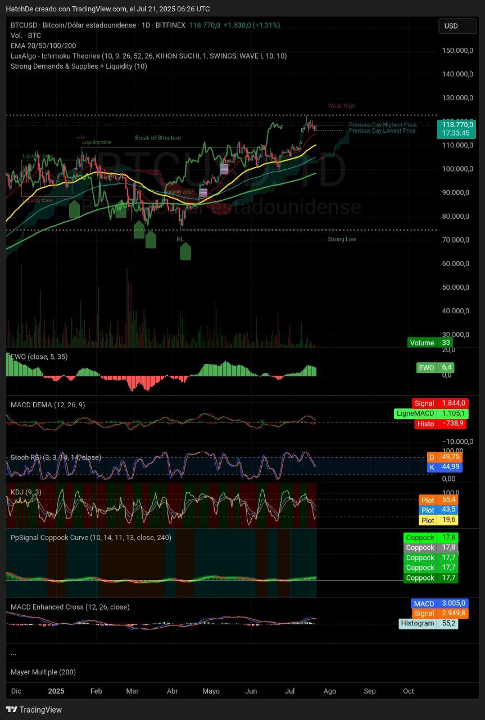Toggle the EMA 20/50/100/200 indicator legend

43,46
